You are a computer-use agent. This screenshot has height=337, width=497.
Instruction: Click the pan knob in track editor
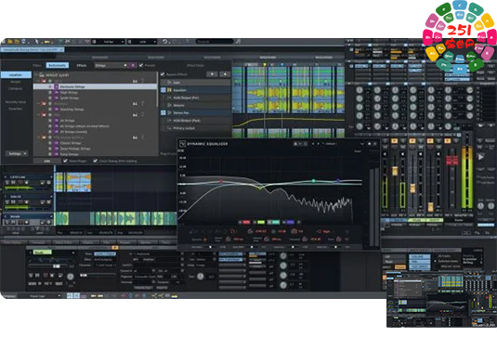point(71,277)
